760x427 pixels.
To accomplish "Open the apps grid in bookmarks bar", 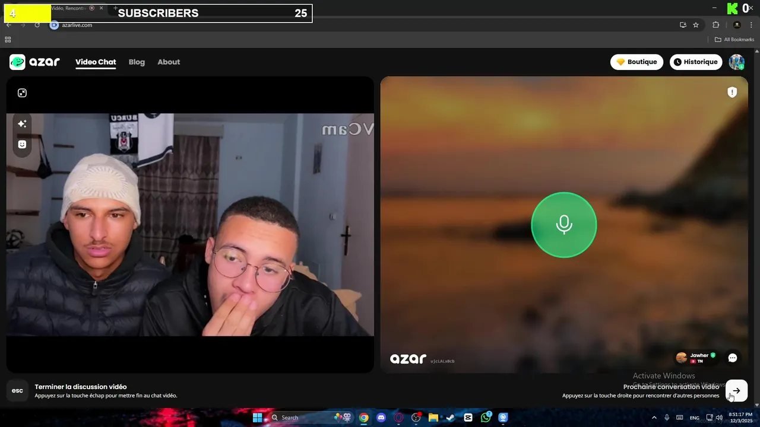I will coord(8,40).
